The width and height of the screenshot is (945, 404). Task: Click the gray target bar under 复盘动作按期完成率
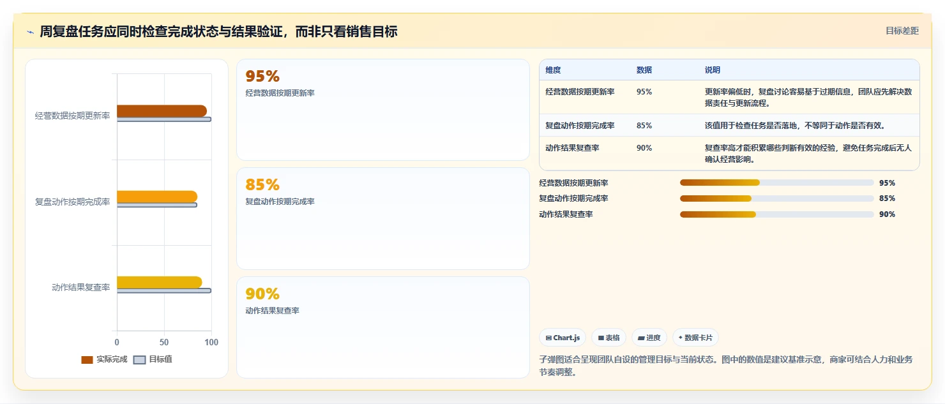[157, 205]
